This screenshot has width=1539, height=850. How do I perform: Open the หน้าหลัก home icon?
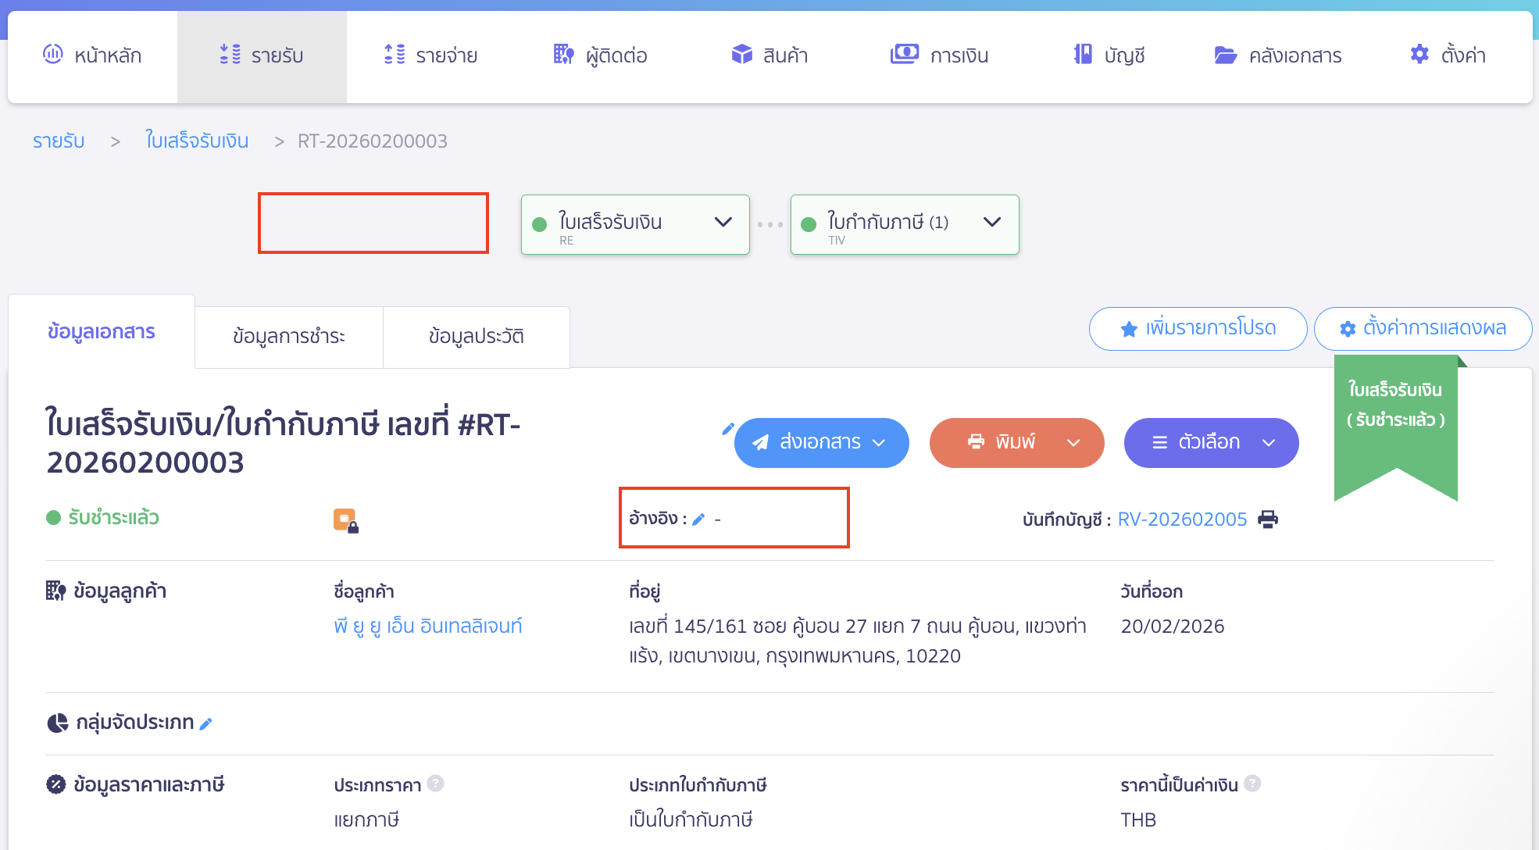(53, 55)
